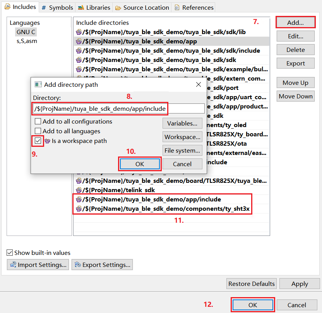Select the board/TLSR825X/tuya_ble... path row
This screenshot has width=322, height=313.
point(171,181)
